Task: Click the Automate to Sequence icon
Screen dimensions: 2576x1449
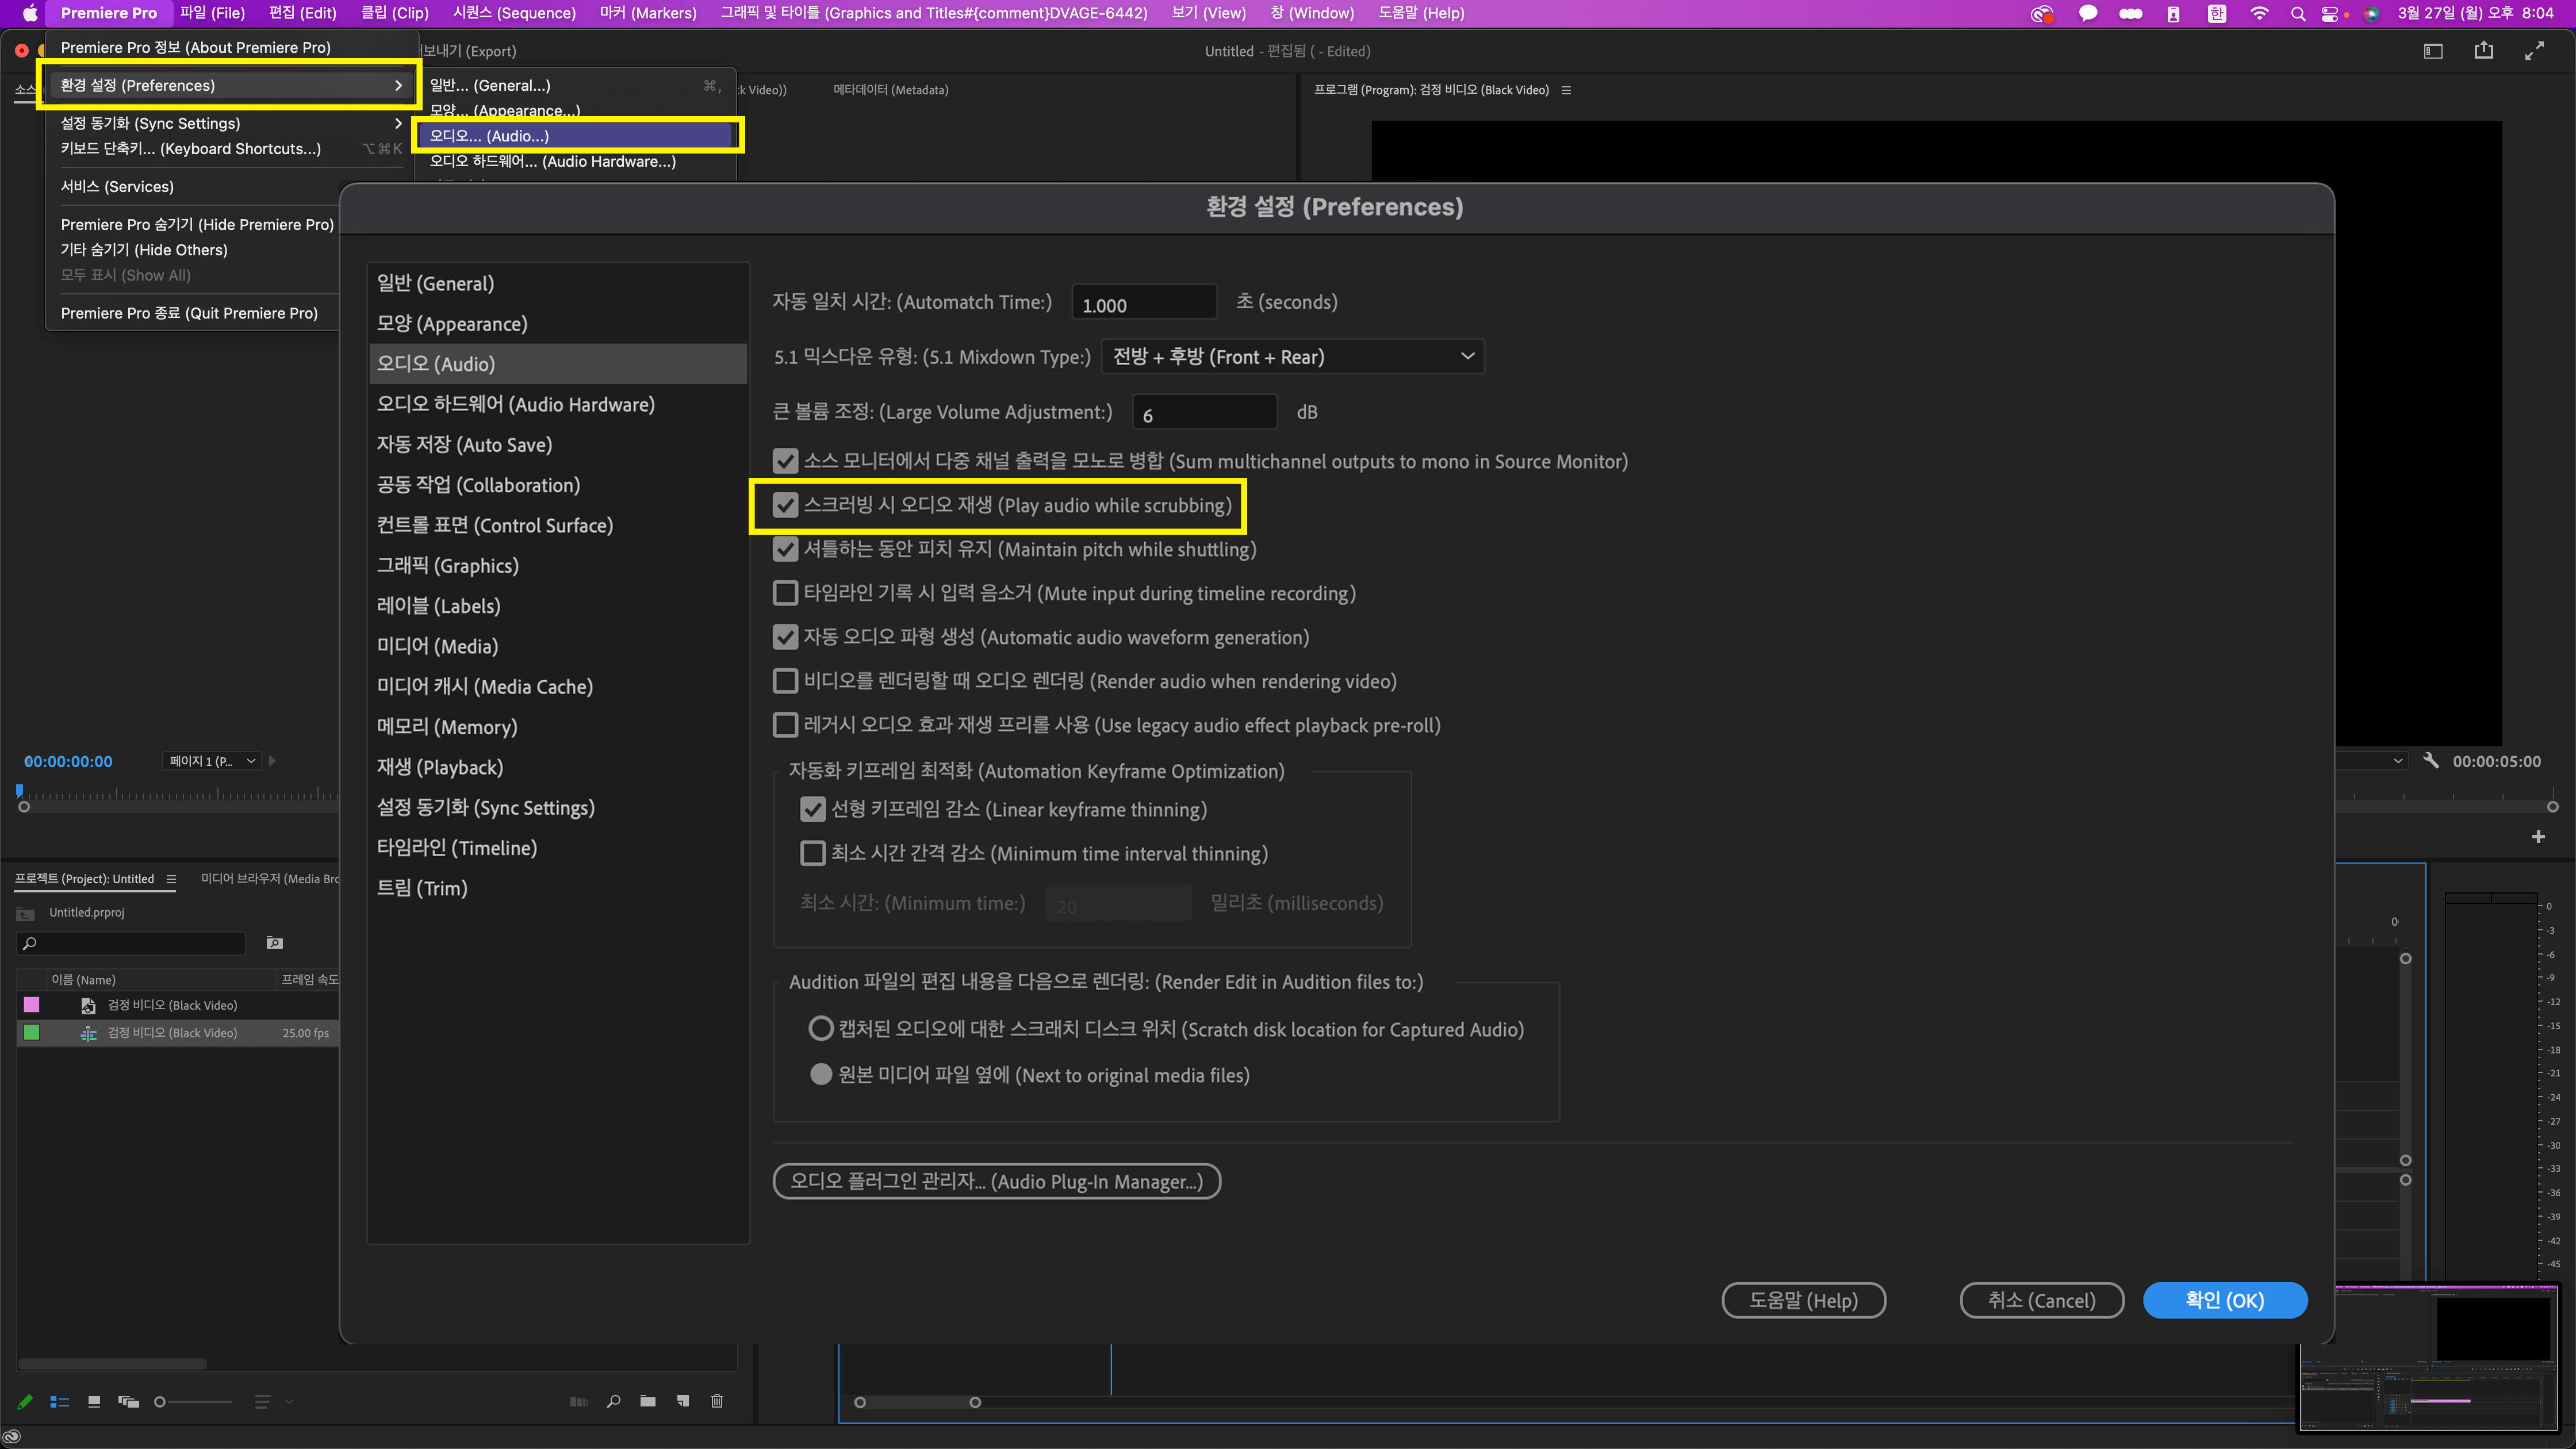Action: pyautogui.click(x=578, y=1402)
